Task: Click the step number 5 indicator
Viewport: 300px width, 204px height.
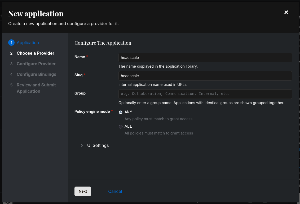Action: pos(11,85)
